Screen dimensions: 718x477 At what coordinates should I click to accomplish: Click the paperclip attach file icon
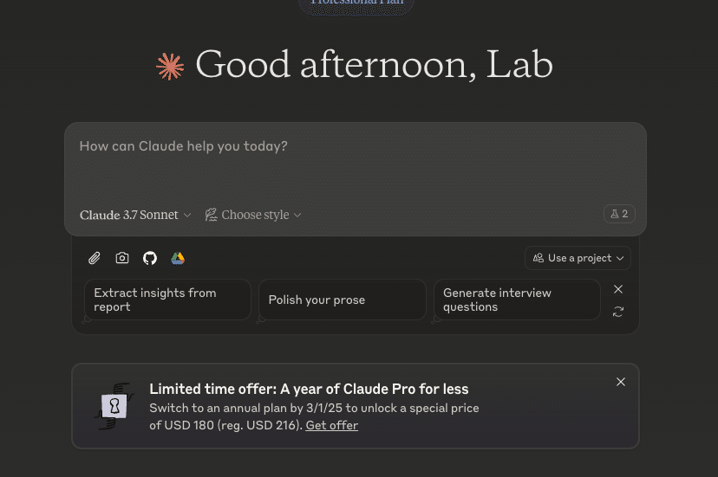click(95, 258)
